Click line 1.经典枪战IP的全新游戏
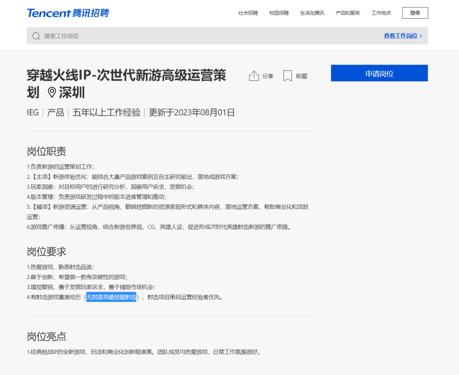Image resolution: width=459 pixels, height=375 pixels. 144,352
